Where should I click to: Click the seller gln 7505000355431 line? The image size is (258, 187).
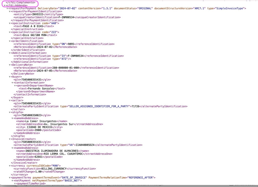(32, 103)
